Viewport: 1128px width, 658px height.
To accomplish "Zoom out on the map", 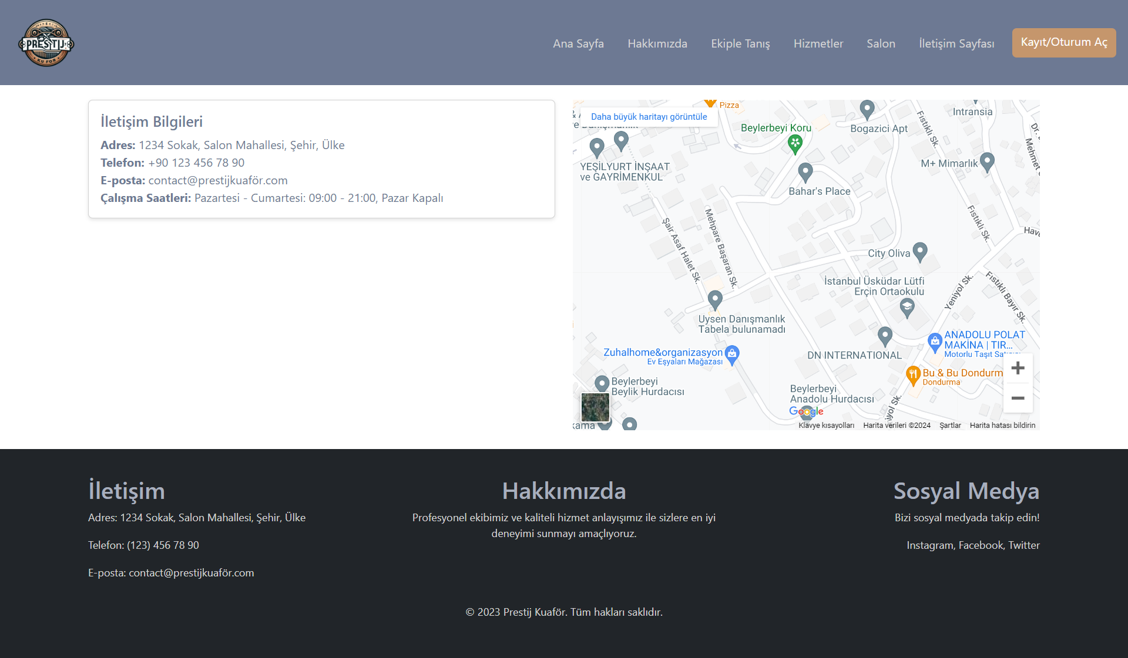I will click(x=1018, y=398).
